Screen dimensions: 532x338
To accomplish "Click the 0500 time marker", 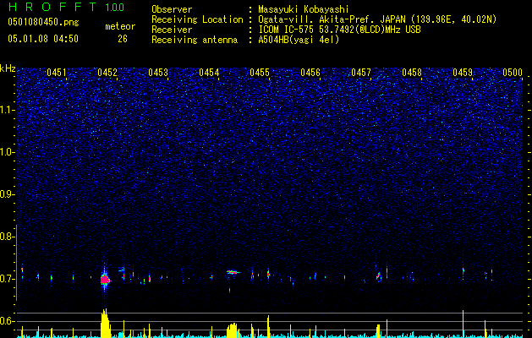I will point(513,73).
